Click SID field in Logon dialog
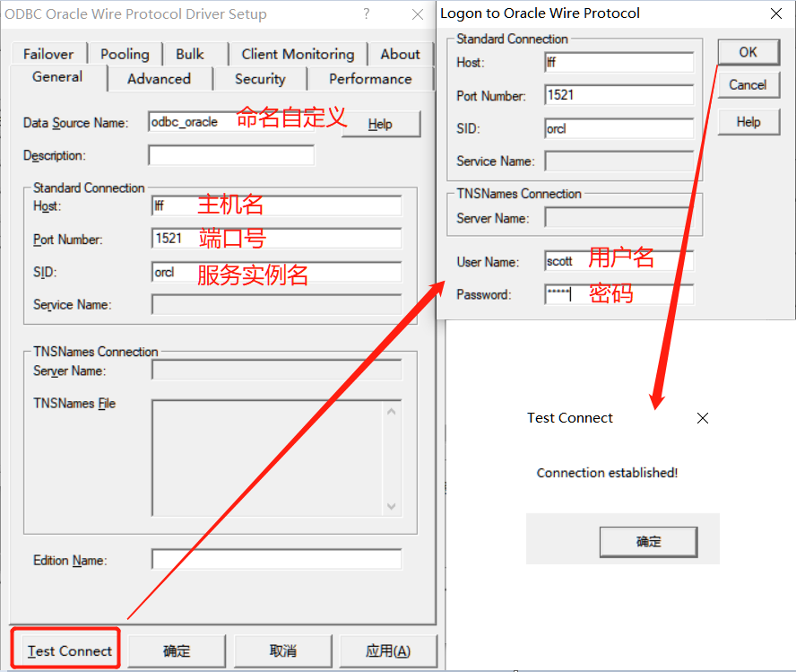Screen dimensions: 796x672 tap(619, 128)
